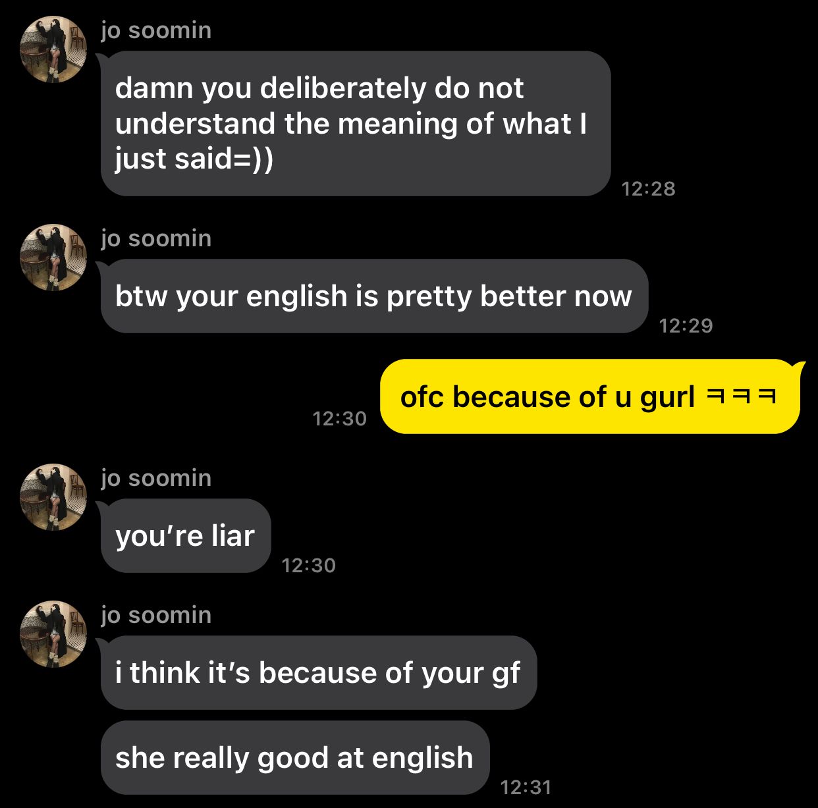Click the 12:31 timestamp
This screenshot has width=818, height=808.
525,788
